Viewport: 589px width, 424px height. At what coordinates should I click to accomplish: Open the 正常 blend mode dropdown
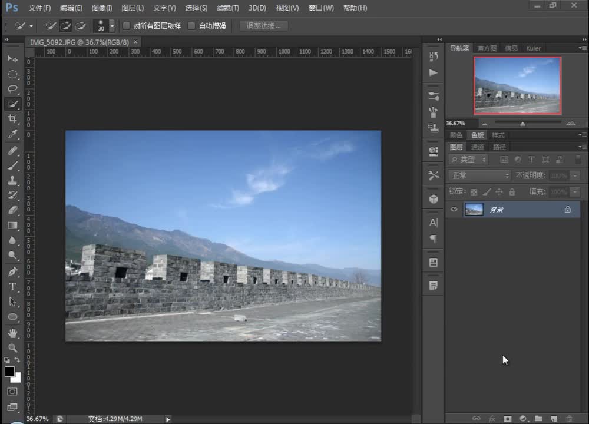479,175
